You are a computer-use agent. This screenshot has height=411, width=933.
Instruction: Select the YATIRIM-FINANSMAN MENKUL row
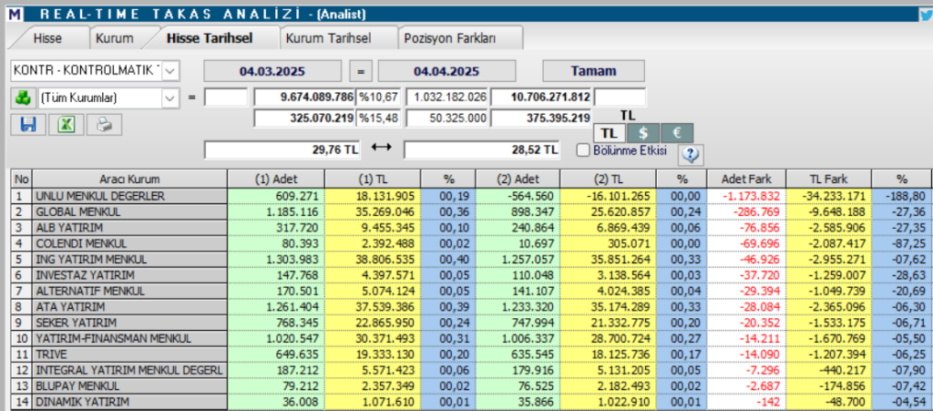tap(471, 338)
